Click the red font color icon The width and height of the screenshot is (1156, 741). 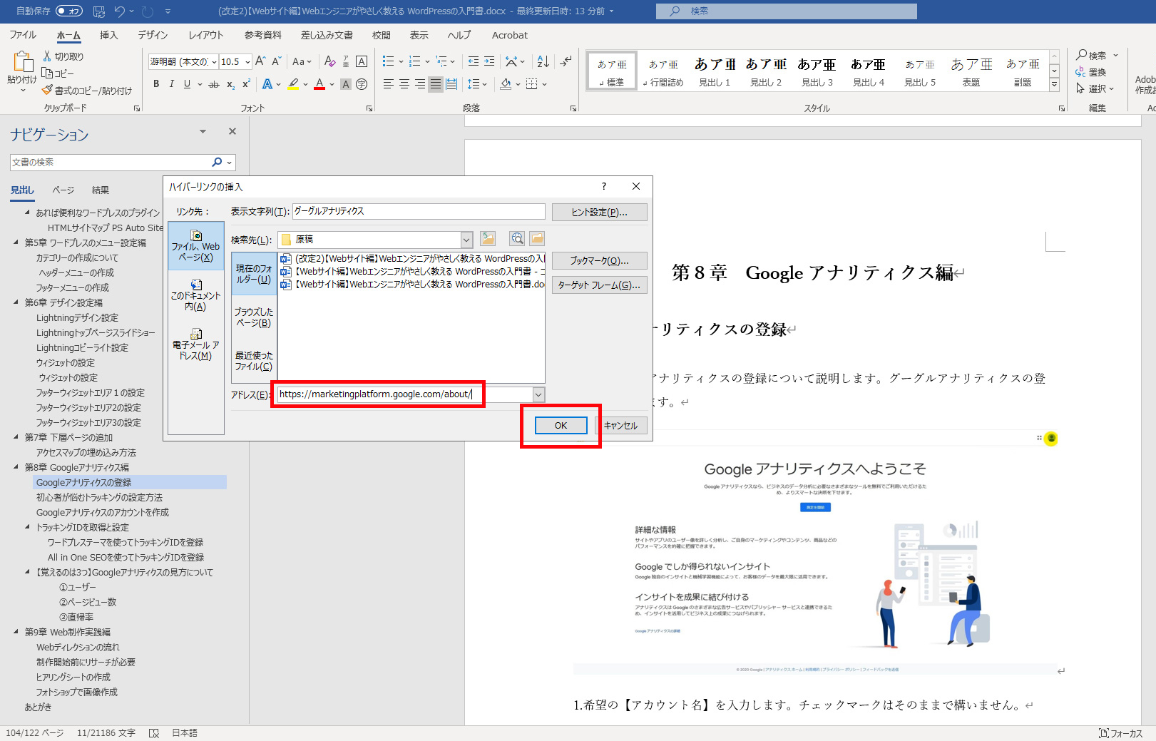(319, 84)
